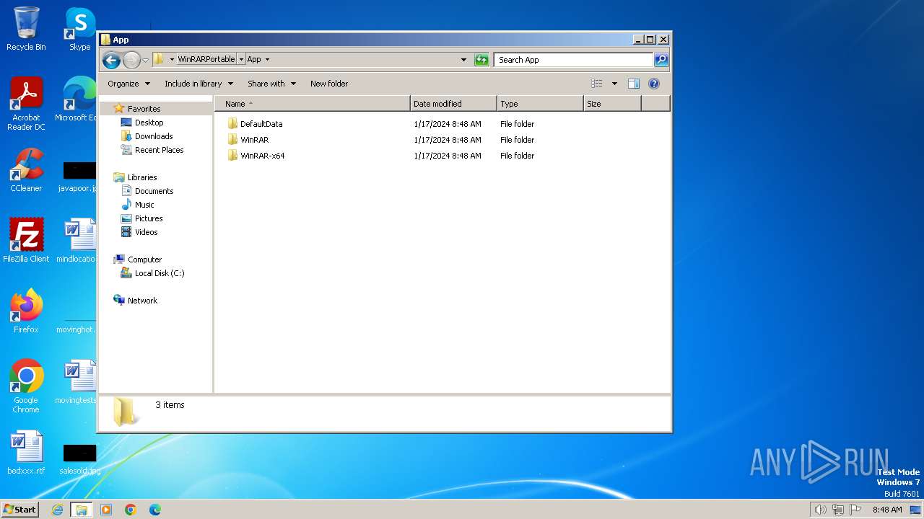The height and width of the screenshot is (519, 924).
Task: Go back with the Explorer back arrow
Action: tap(111, 60)
